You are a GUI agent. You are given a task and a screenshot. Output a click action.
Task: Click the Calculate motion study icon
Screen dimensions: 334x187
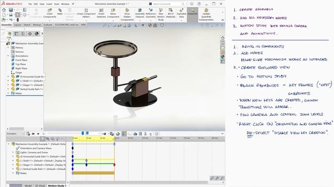[x=28, y=134]
